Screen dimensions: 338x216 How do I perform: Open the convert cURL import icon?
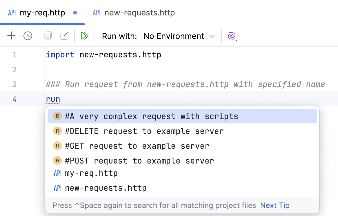click(x=64, y=36)
